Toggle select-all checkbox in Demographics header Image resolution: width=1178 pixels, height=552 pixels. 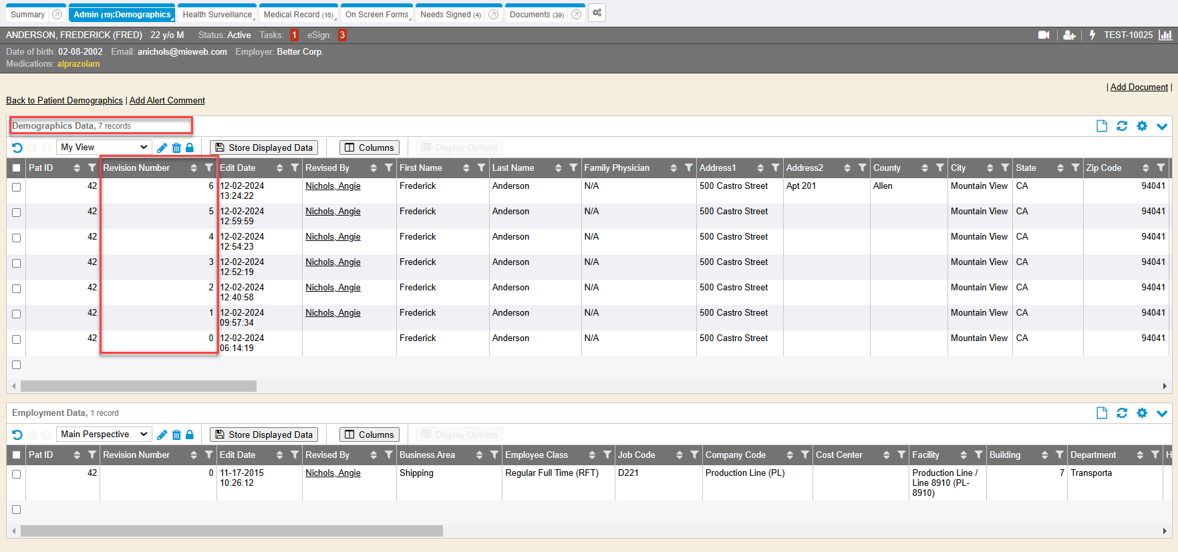(x=17, y=168)
